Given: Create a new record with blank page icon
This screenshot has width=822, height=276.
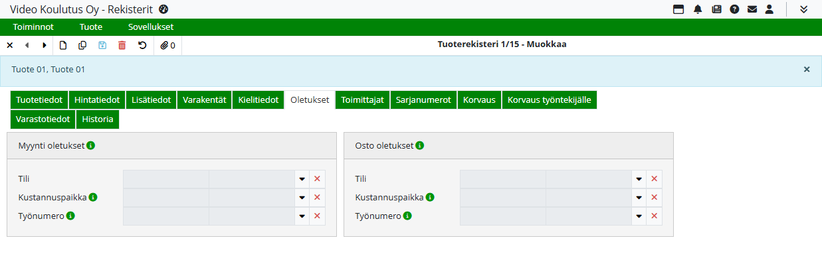Looking at the screenshot, I should 63,46.
